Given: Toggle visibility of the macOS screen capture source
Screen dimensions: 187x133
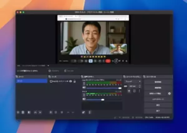Looking at the screenshot, I should (x=71, y=81).
